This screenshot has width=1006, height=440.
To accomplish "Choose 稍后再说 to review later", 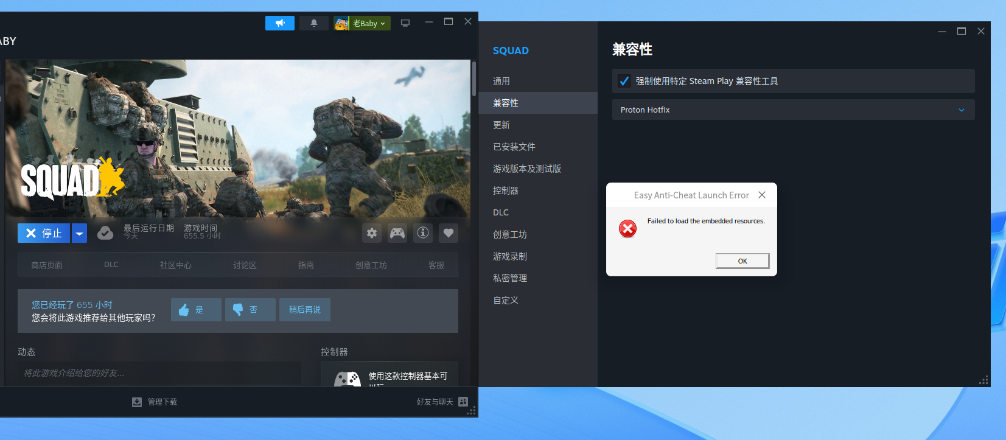I will 305,310.
